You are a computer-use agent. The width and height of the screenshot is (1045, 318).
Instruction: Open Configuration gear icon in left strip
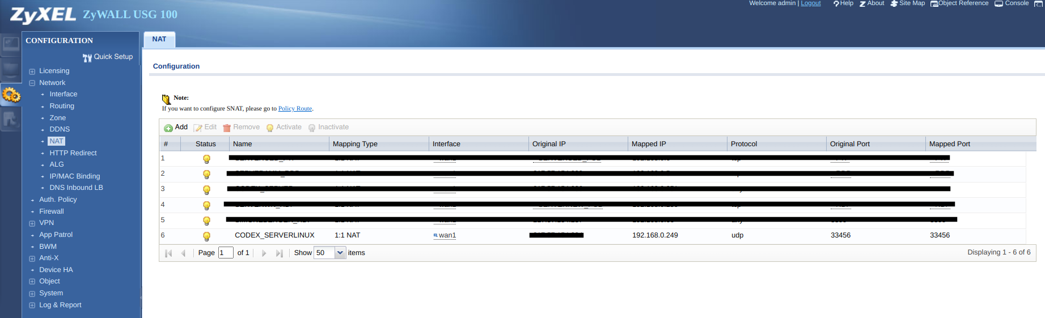(11, 95)
